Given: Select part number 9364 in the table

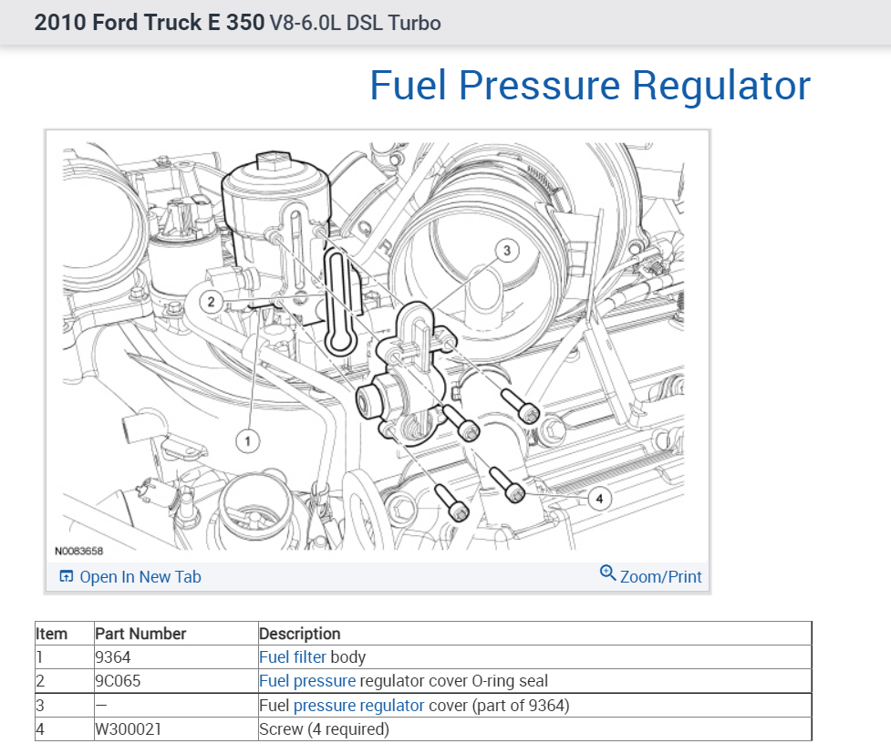Looking at the screenshot, I should pos(112,656).
